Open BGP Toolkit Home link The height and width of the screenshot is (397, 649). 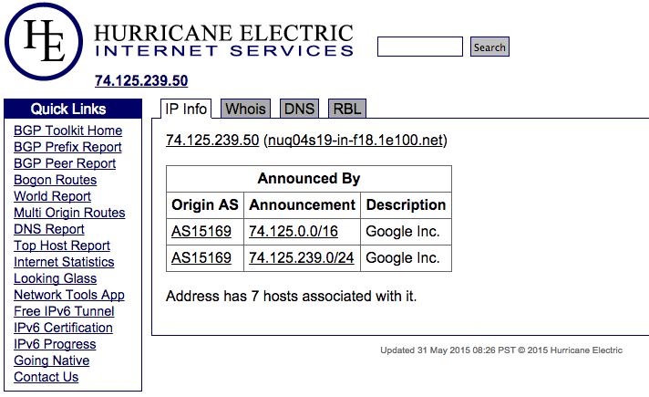point(67,131)
